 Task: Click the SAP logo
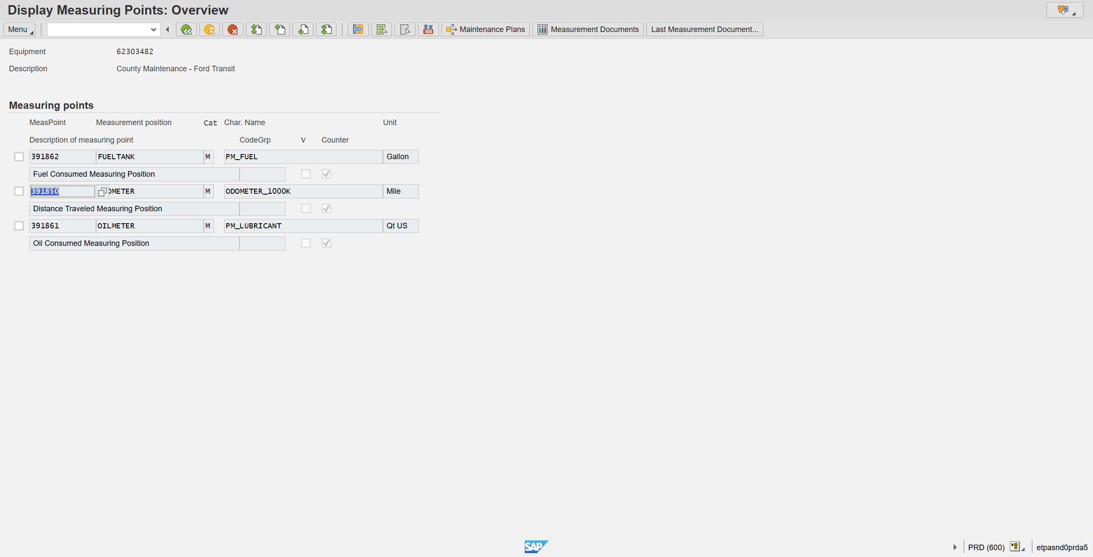[x=536, y=546]
